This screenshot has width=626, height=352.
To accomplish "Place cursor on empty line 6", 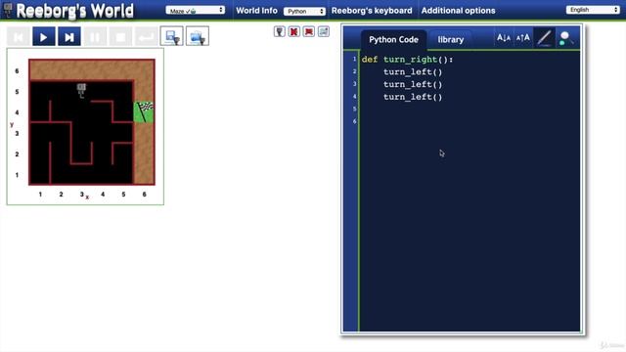I will [x=469, y=121].
